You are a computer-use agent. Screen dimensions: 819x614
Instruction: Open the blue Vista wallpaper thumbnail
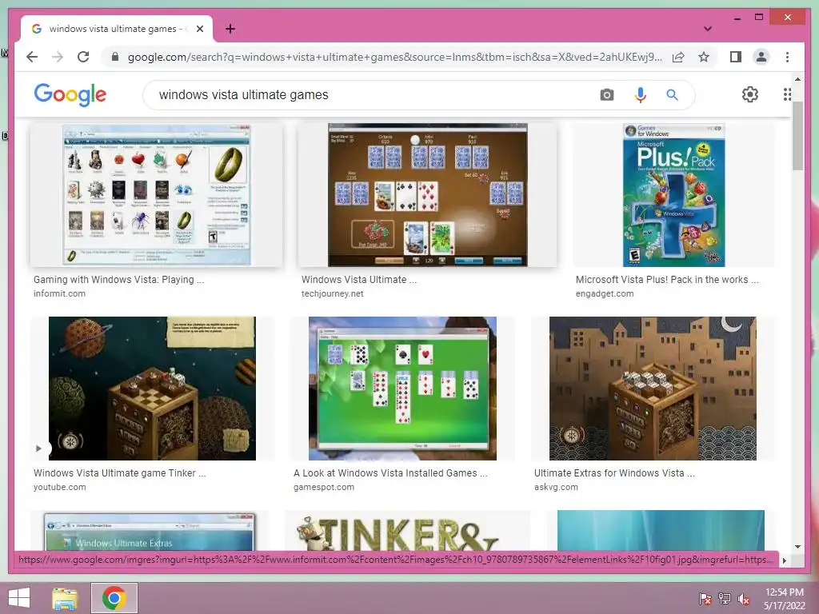(661, 531)
